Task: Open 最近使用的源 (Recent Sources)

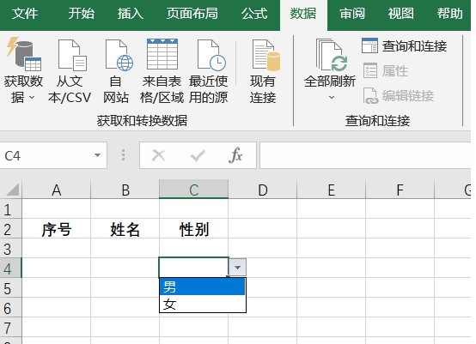Action: point(208,70)
